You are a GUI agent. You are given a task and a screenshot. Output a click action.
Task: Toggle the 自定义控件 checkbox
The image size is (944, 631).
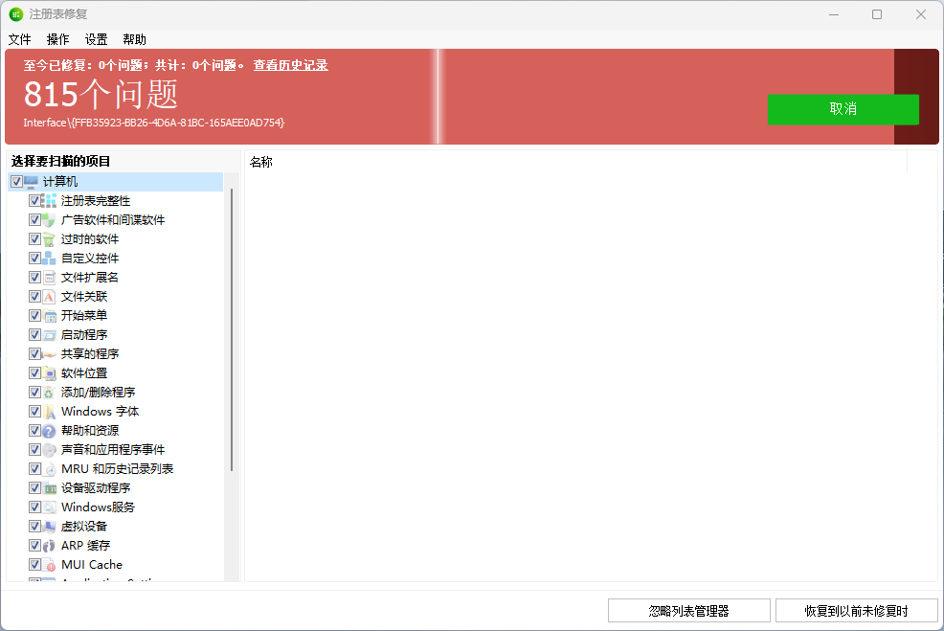[34, 259]
